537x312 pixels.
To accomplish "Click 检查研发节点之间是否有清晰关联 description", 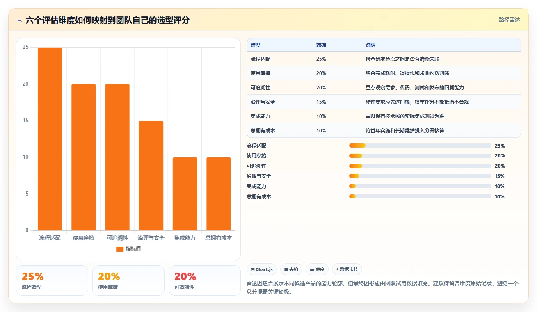I will click(x=402, y=59).
